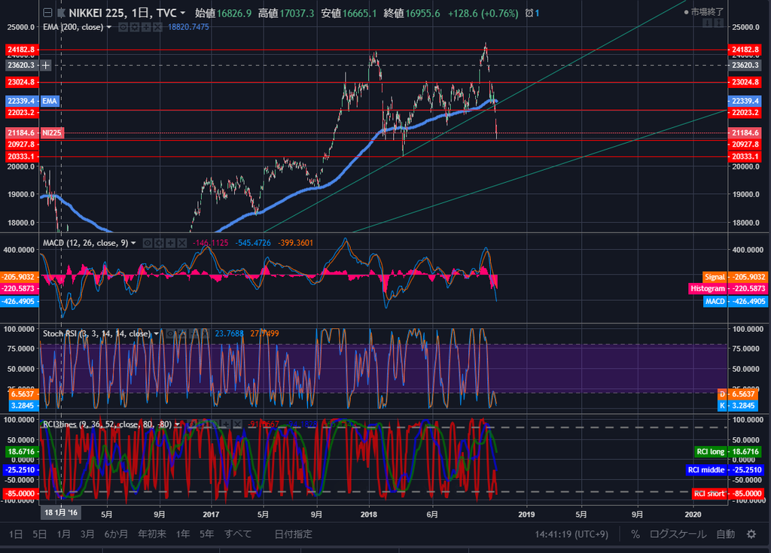This screenshot has height=553, width=771.
Task: Click the plus icon in the MACD legend
Action: click(170, 243)
